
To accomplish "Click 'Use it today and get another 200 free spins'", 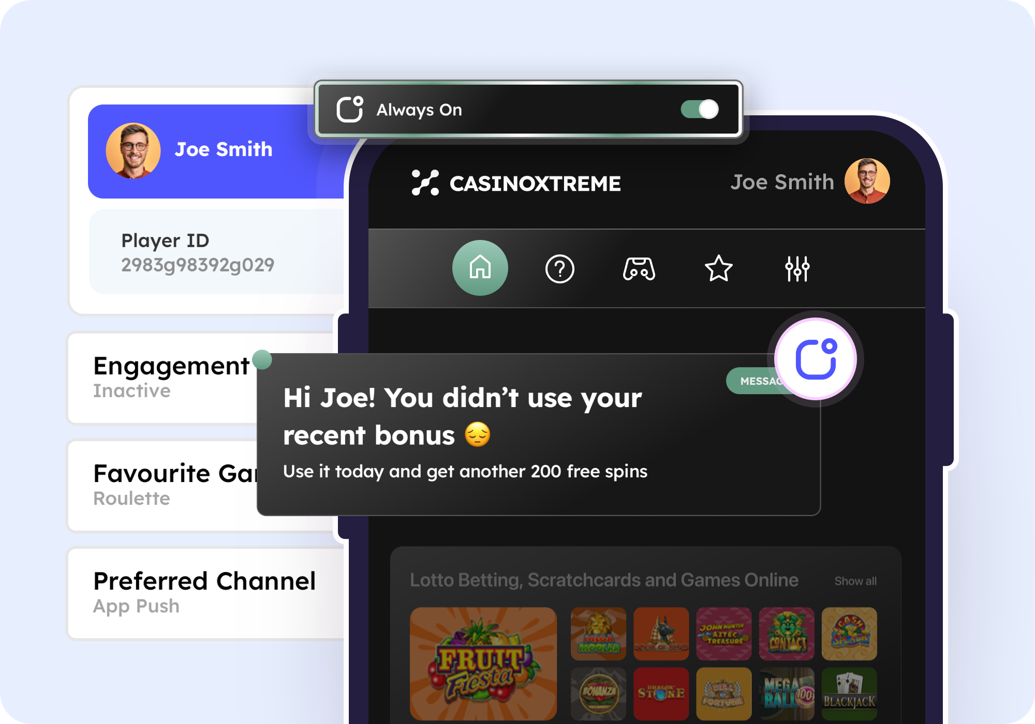I will point(465,472).
